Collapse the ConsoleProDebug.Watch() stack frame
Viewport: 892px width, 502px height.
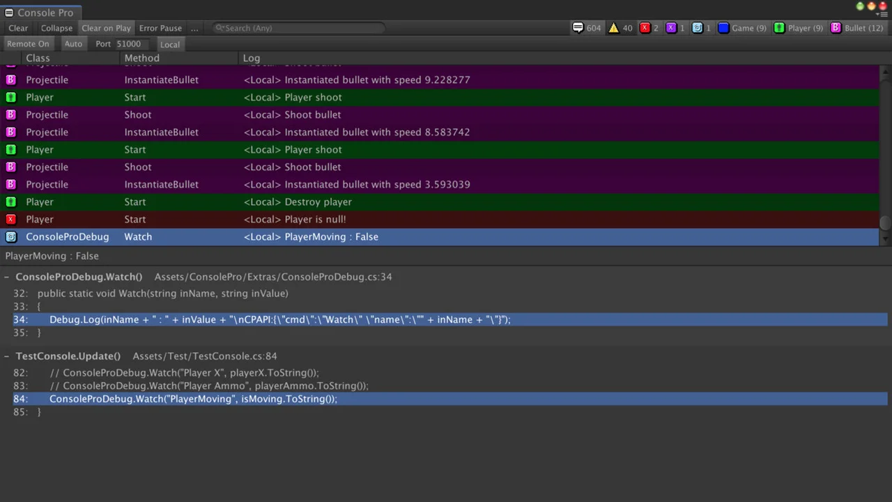(x=7, y=277)
